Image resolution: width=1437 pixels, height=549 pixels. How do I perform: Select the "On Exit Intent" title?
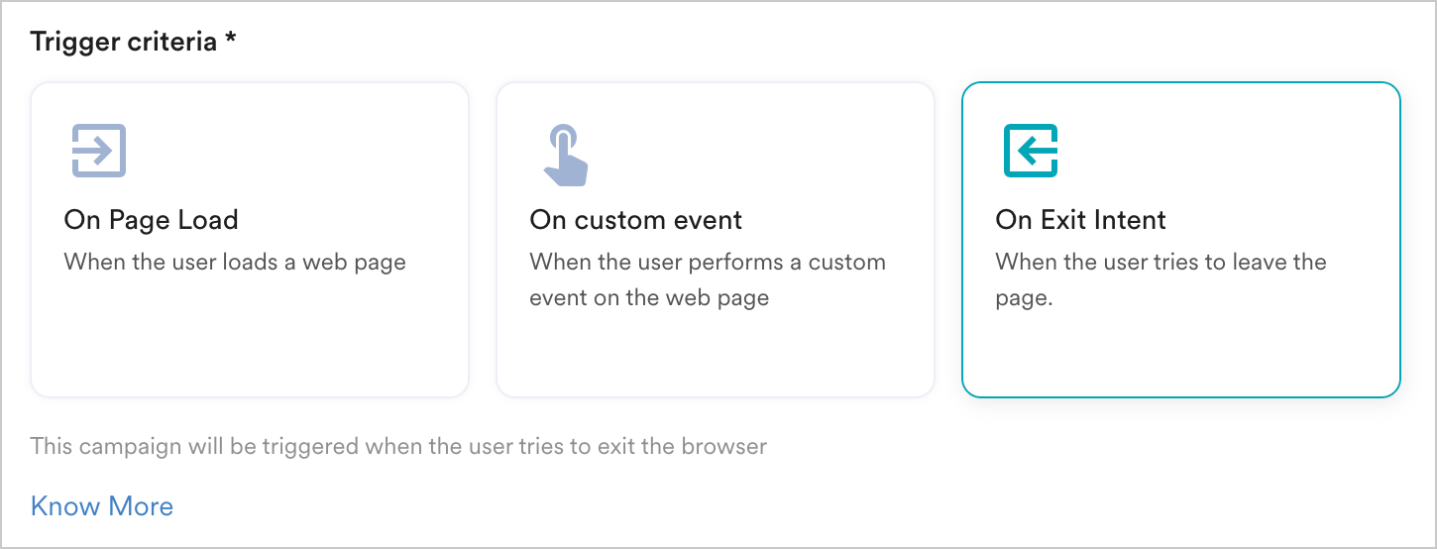click(1080, 220)
